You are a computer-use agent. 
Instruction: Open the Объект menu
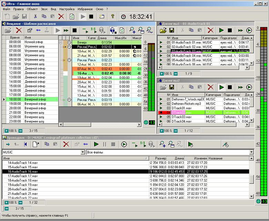(32, 9)
